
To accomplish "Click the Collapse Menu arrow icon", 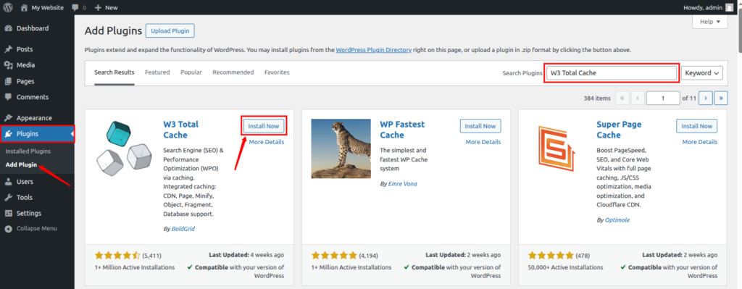I will coord(8,228).
